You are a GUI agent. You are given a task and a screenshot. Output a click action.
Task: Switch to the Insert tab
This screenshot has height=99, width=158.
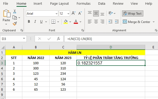tap(38, 4)
